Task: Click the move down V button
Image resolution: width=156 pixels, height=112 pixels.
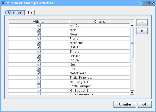Action: [142, 31]
